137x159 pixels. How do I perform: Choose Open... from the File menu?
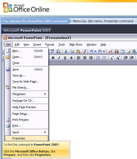pos(26,57)
